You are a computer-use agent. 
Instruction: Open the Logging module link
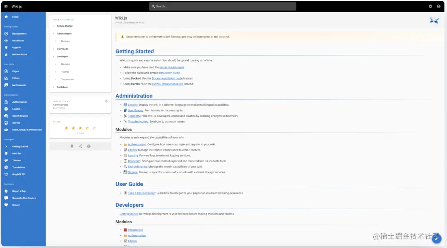pyautogui.click(x=133, y=156)
